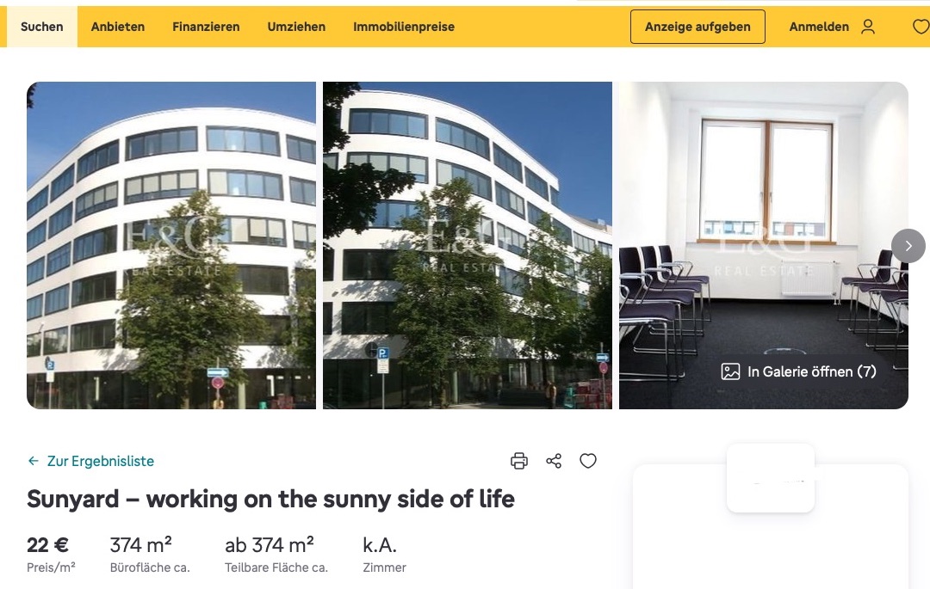The width and height of the screenshot is (930, 589).
Task: Print the listing with the printer icon
Action: [x=519, y=461]
